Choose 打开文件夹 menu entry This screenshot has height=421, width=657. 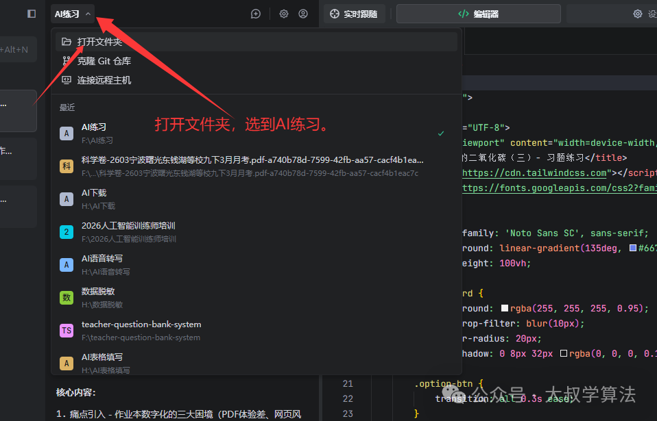pos(256,42)
